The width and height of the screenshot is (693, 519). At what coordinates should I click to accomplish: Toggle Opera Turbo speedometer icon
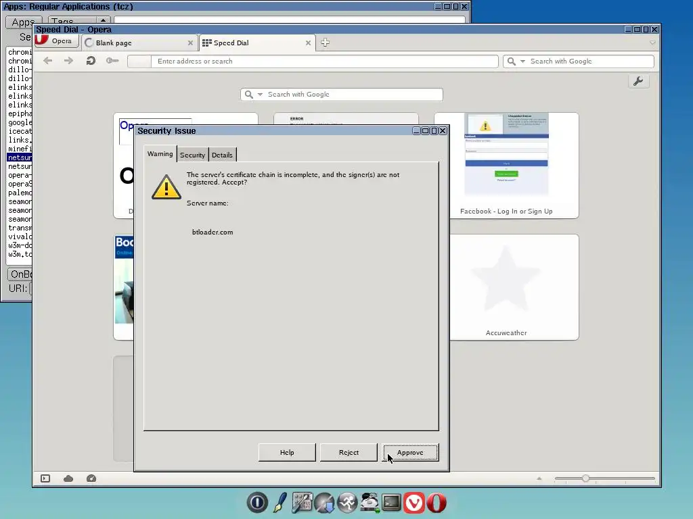coord(91,478)
